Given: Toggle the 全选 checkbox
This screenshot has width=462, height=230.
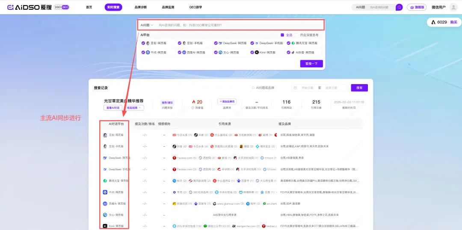Looking at the screenshot, I should click(282, 35).
